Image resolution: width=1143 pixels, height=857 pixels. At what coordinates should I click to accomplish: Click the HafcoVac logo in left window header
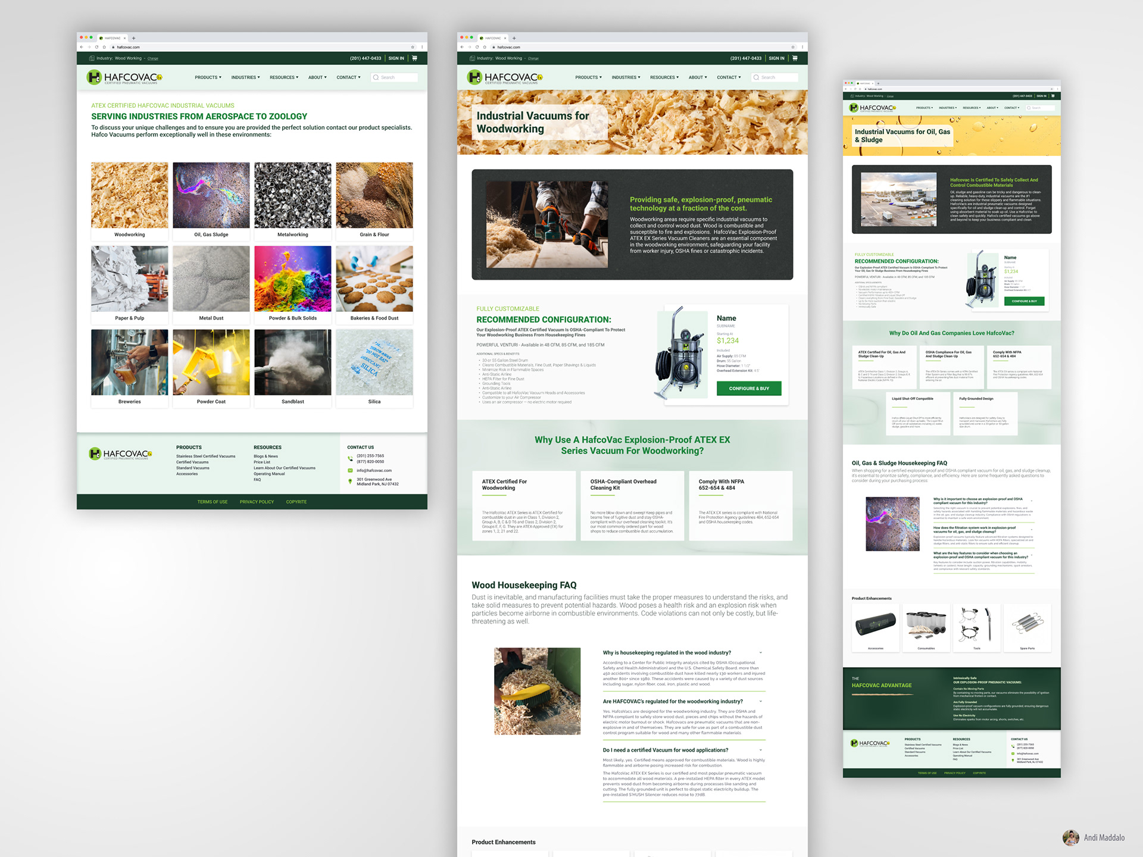click(124, 77)
